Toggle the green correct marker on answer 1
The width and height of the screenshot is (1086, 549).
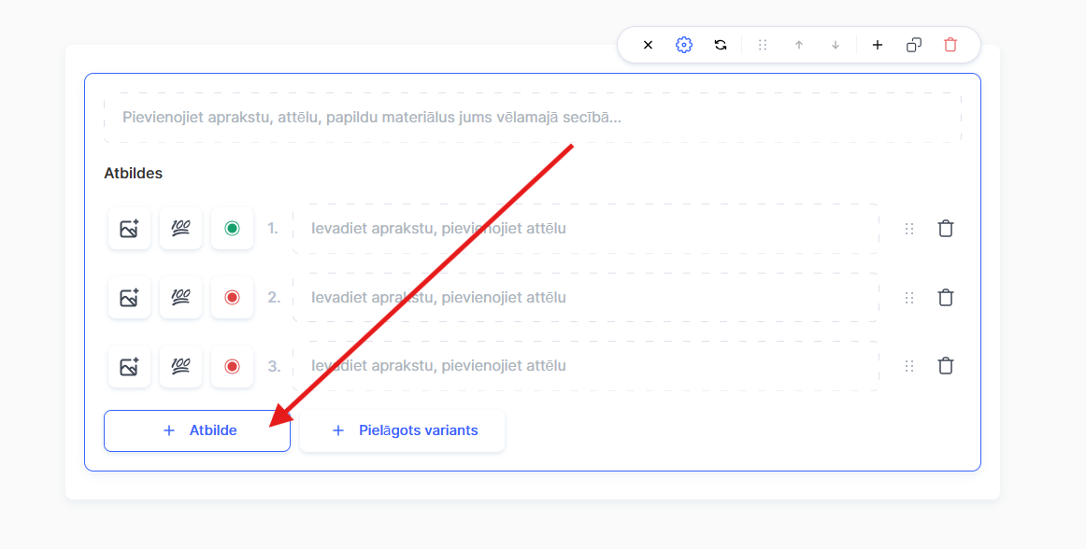232,229
